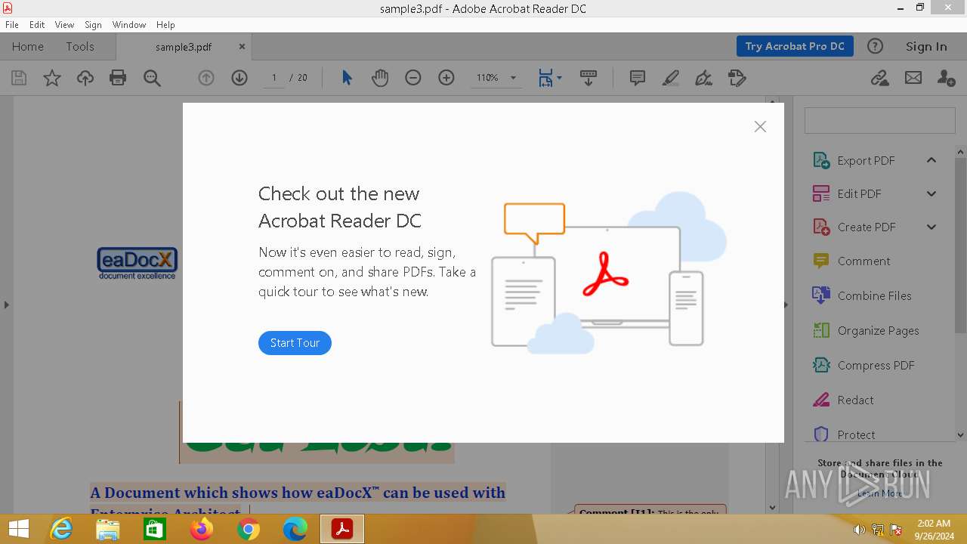Click the Sign In link
The height and width of the screenshot is (544, 967).
(926, 46)
